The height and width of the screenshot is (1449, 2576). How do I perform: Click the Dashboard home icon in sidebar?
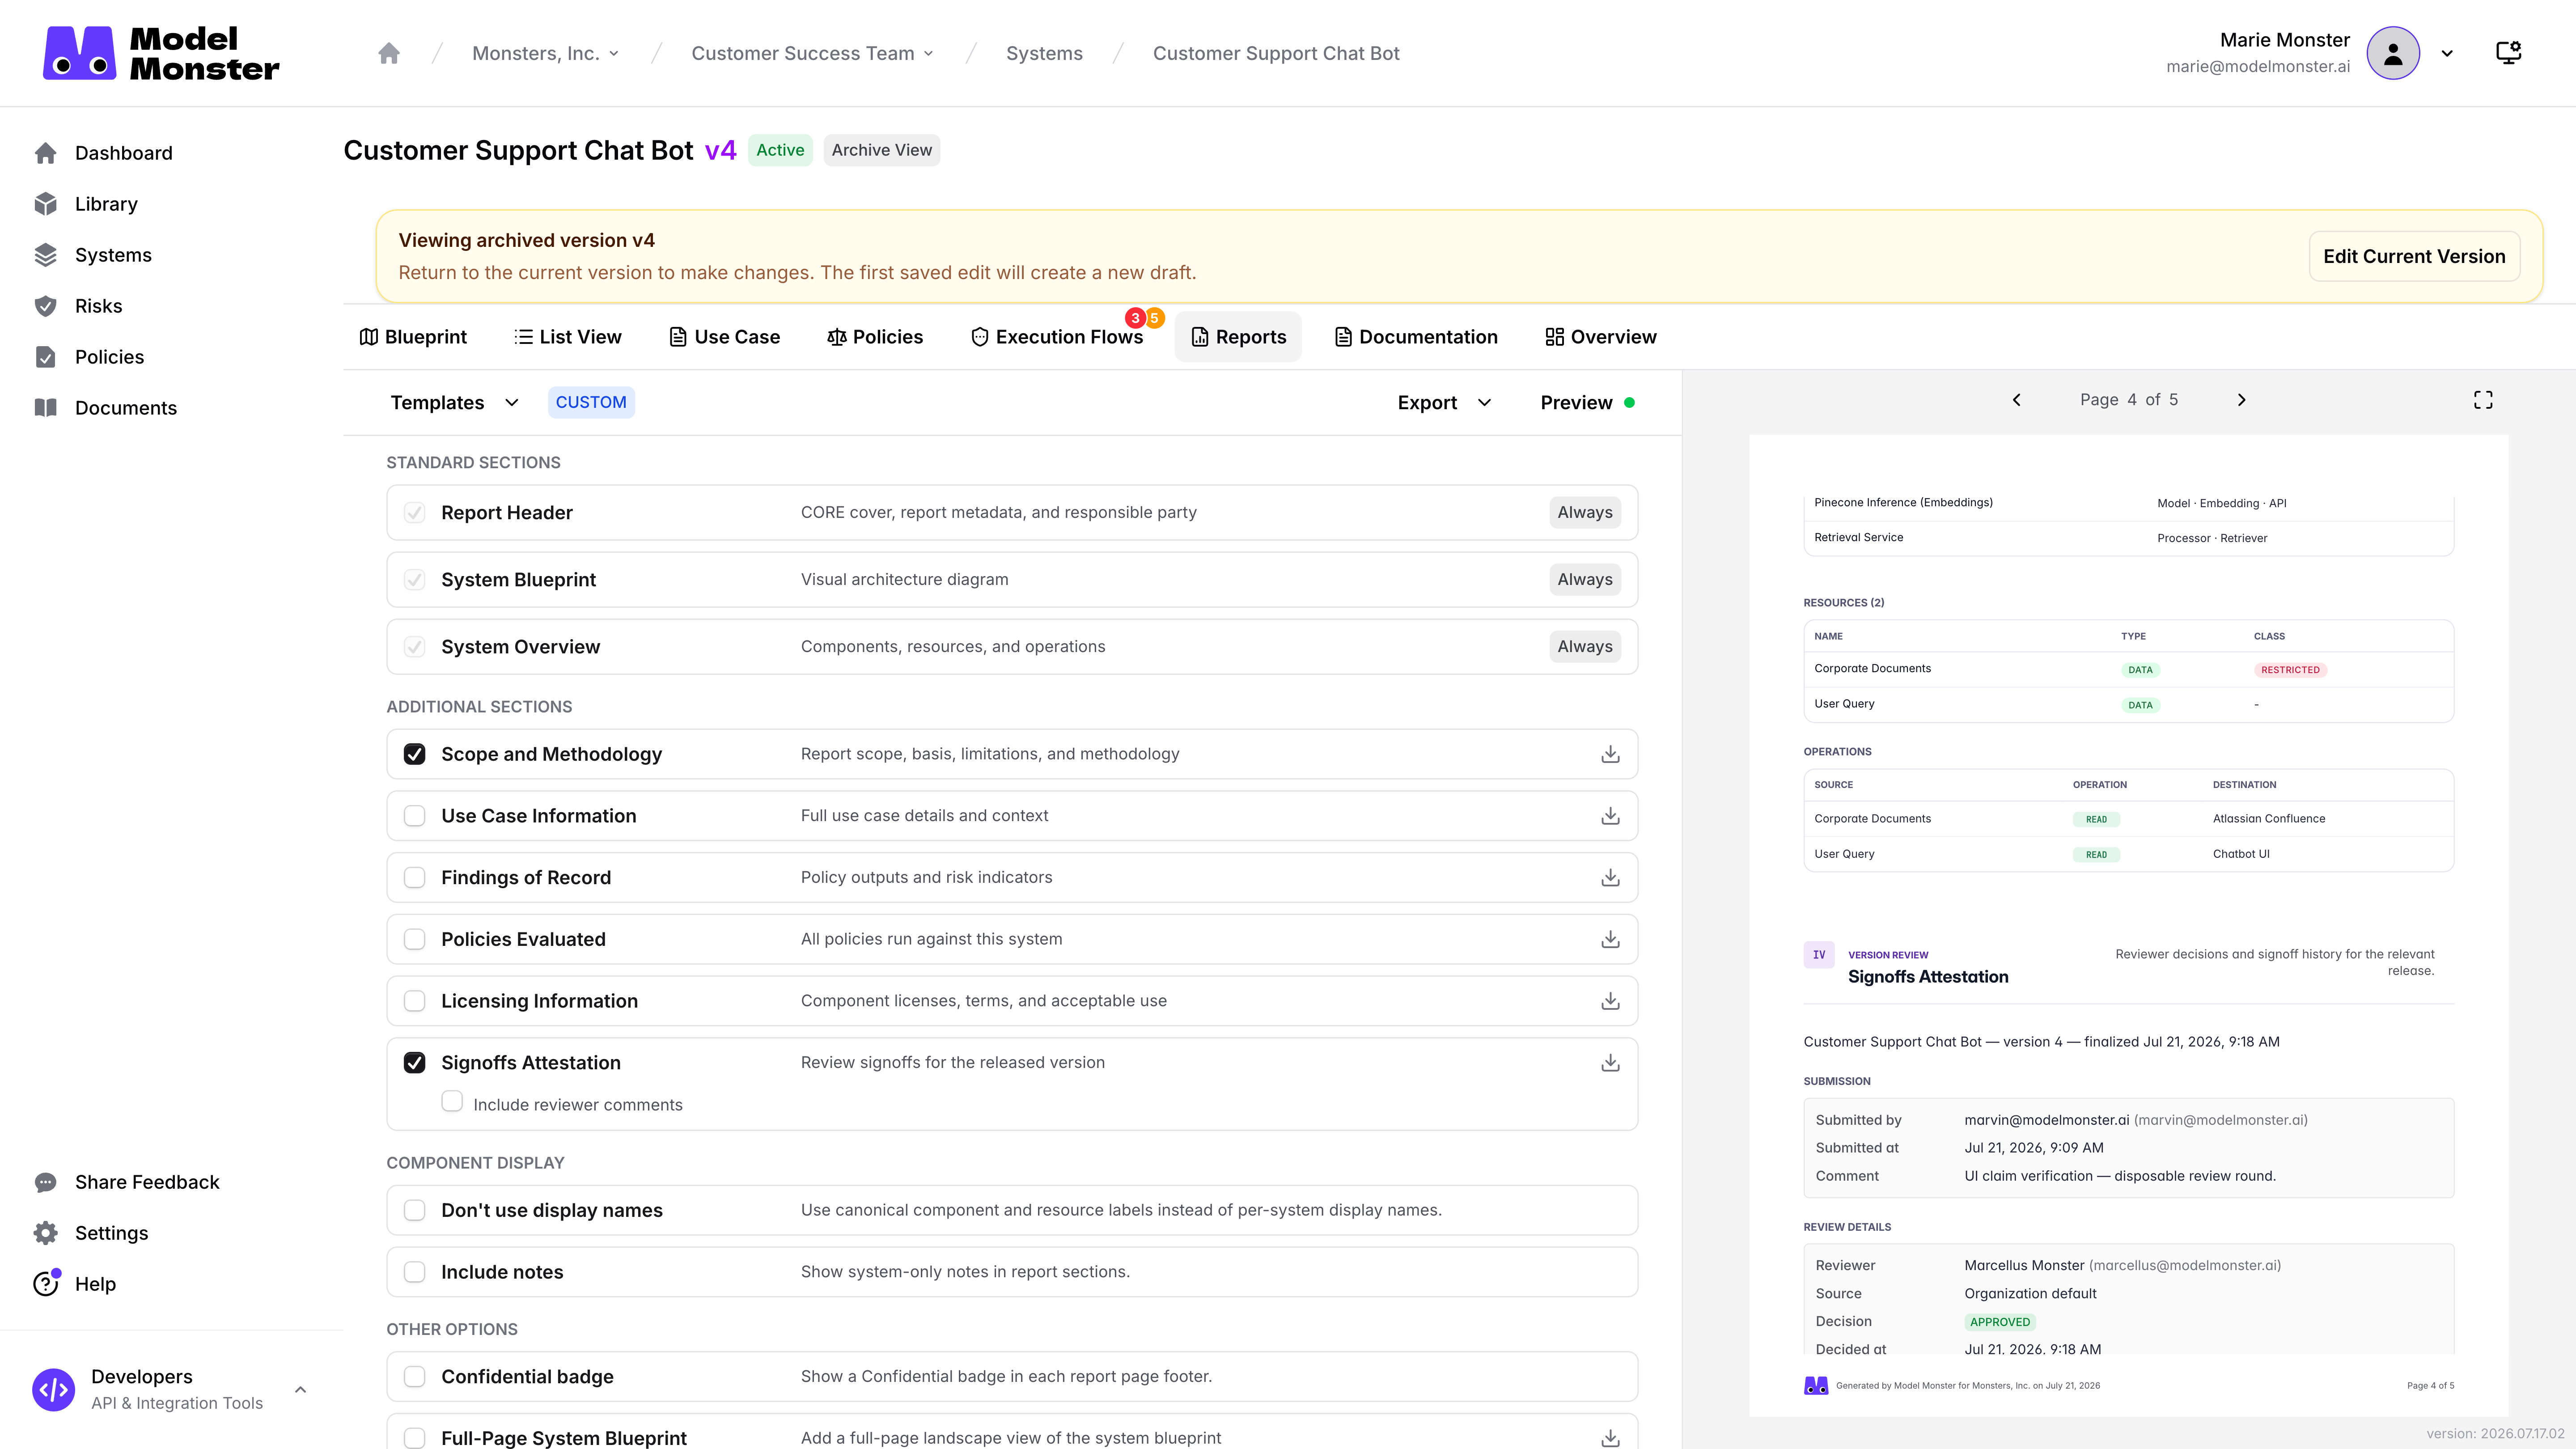46,153
